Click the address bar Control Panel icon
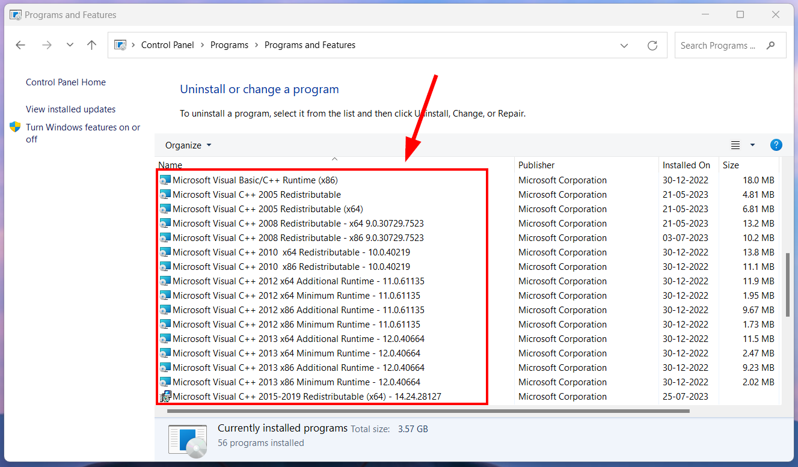Viewport: 798px width, 467px height. click(120, 45)
